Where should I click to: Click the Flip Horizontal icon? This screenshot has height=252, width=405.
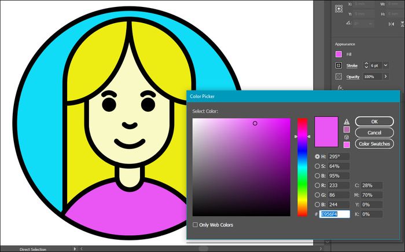(392, 24)
